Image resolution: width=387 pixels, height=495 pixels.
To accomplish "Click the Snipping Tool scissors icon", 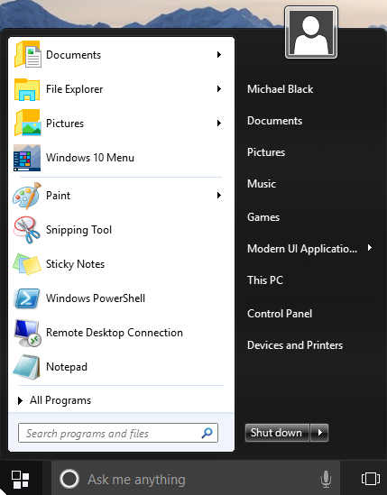I will [x=27, y=230].
